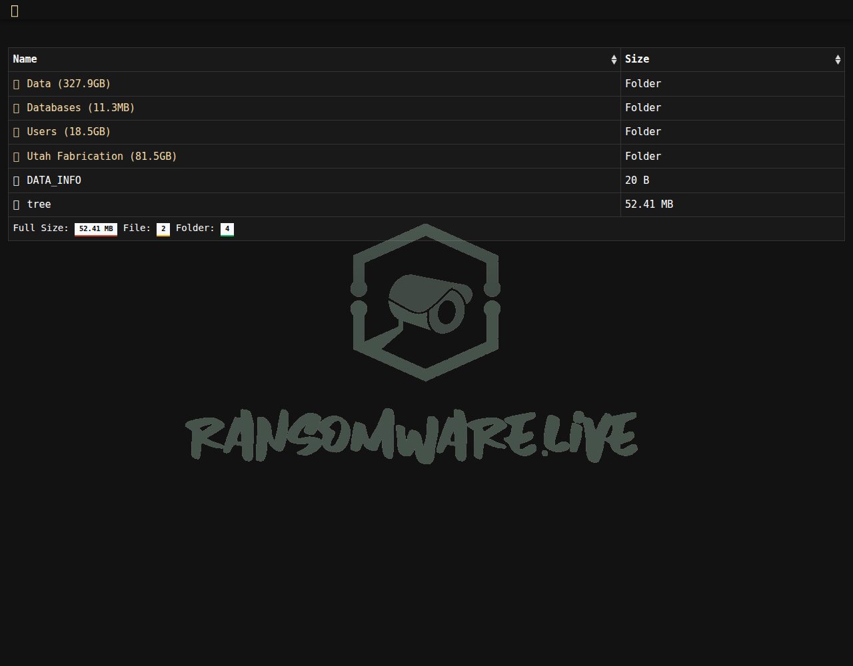This screenshot has height=666, width=853.
Task: Click the "Full Size:" label in the footer
Action: pyautogui.click(x=41, y=228)
